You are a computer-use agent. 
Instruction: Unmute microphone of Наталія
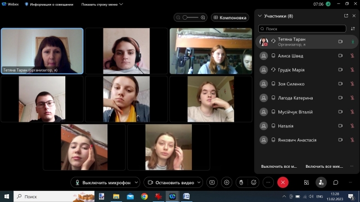[x=352, y=126]
